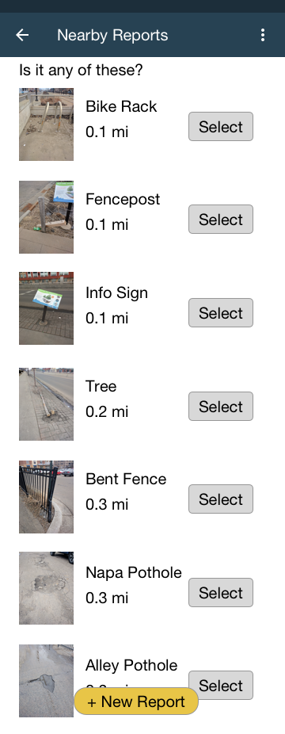The width and height of the screenshot is (285, 734).
Task: Select the Bent Fence report
Action: (x=221, y=499)
